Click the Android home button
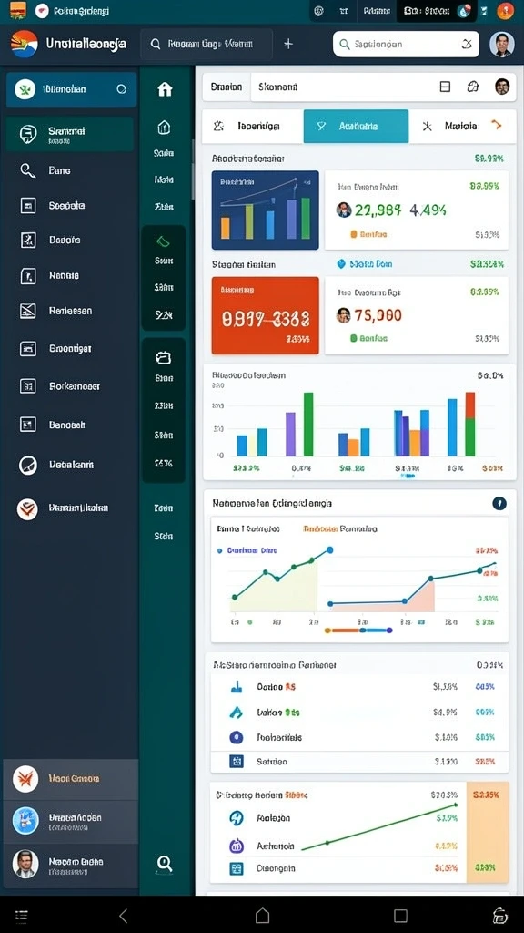The height and width of the screenshot is (933, 524). pos(262,915)
